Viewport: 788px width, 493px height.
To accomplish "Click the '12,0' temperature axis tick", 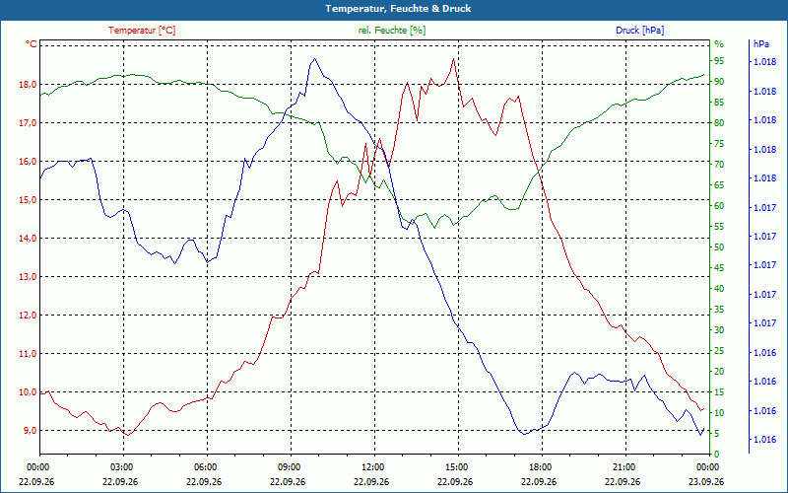I will [28, 316].
